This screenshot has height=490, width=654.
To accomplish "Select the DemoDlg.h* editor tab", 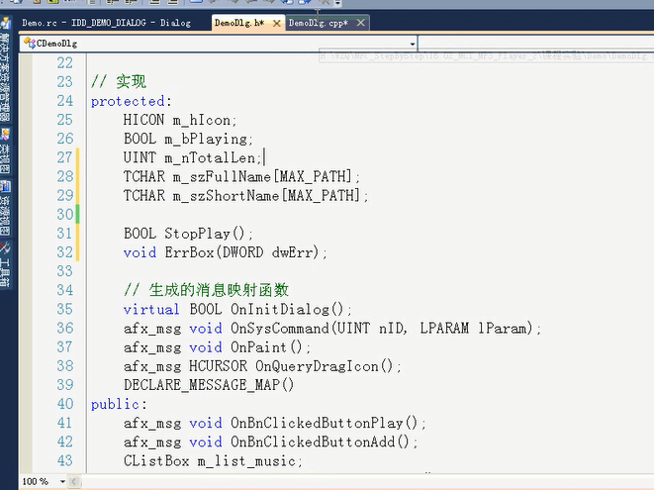I will click(239, 23).
